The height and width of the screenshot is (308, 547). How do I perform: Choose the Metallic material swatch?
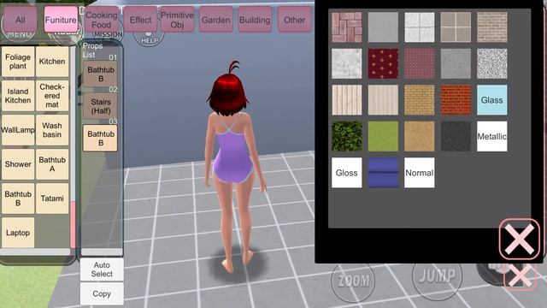tap(492, 136)
